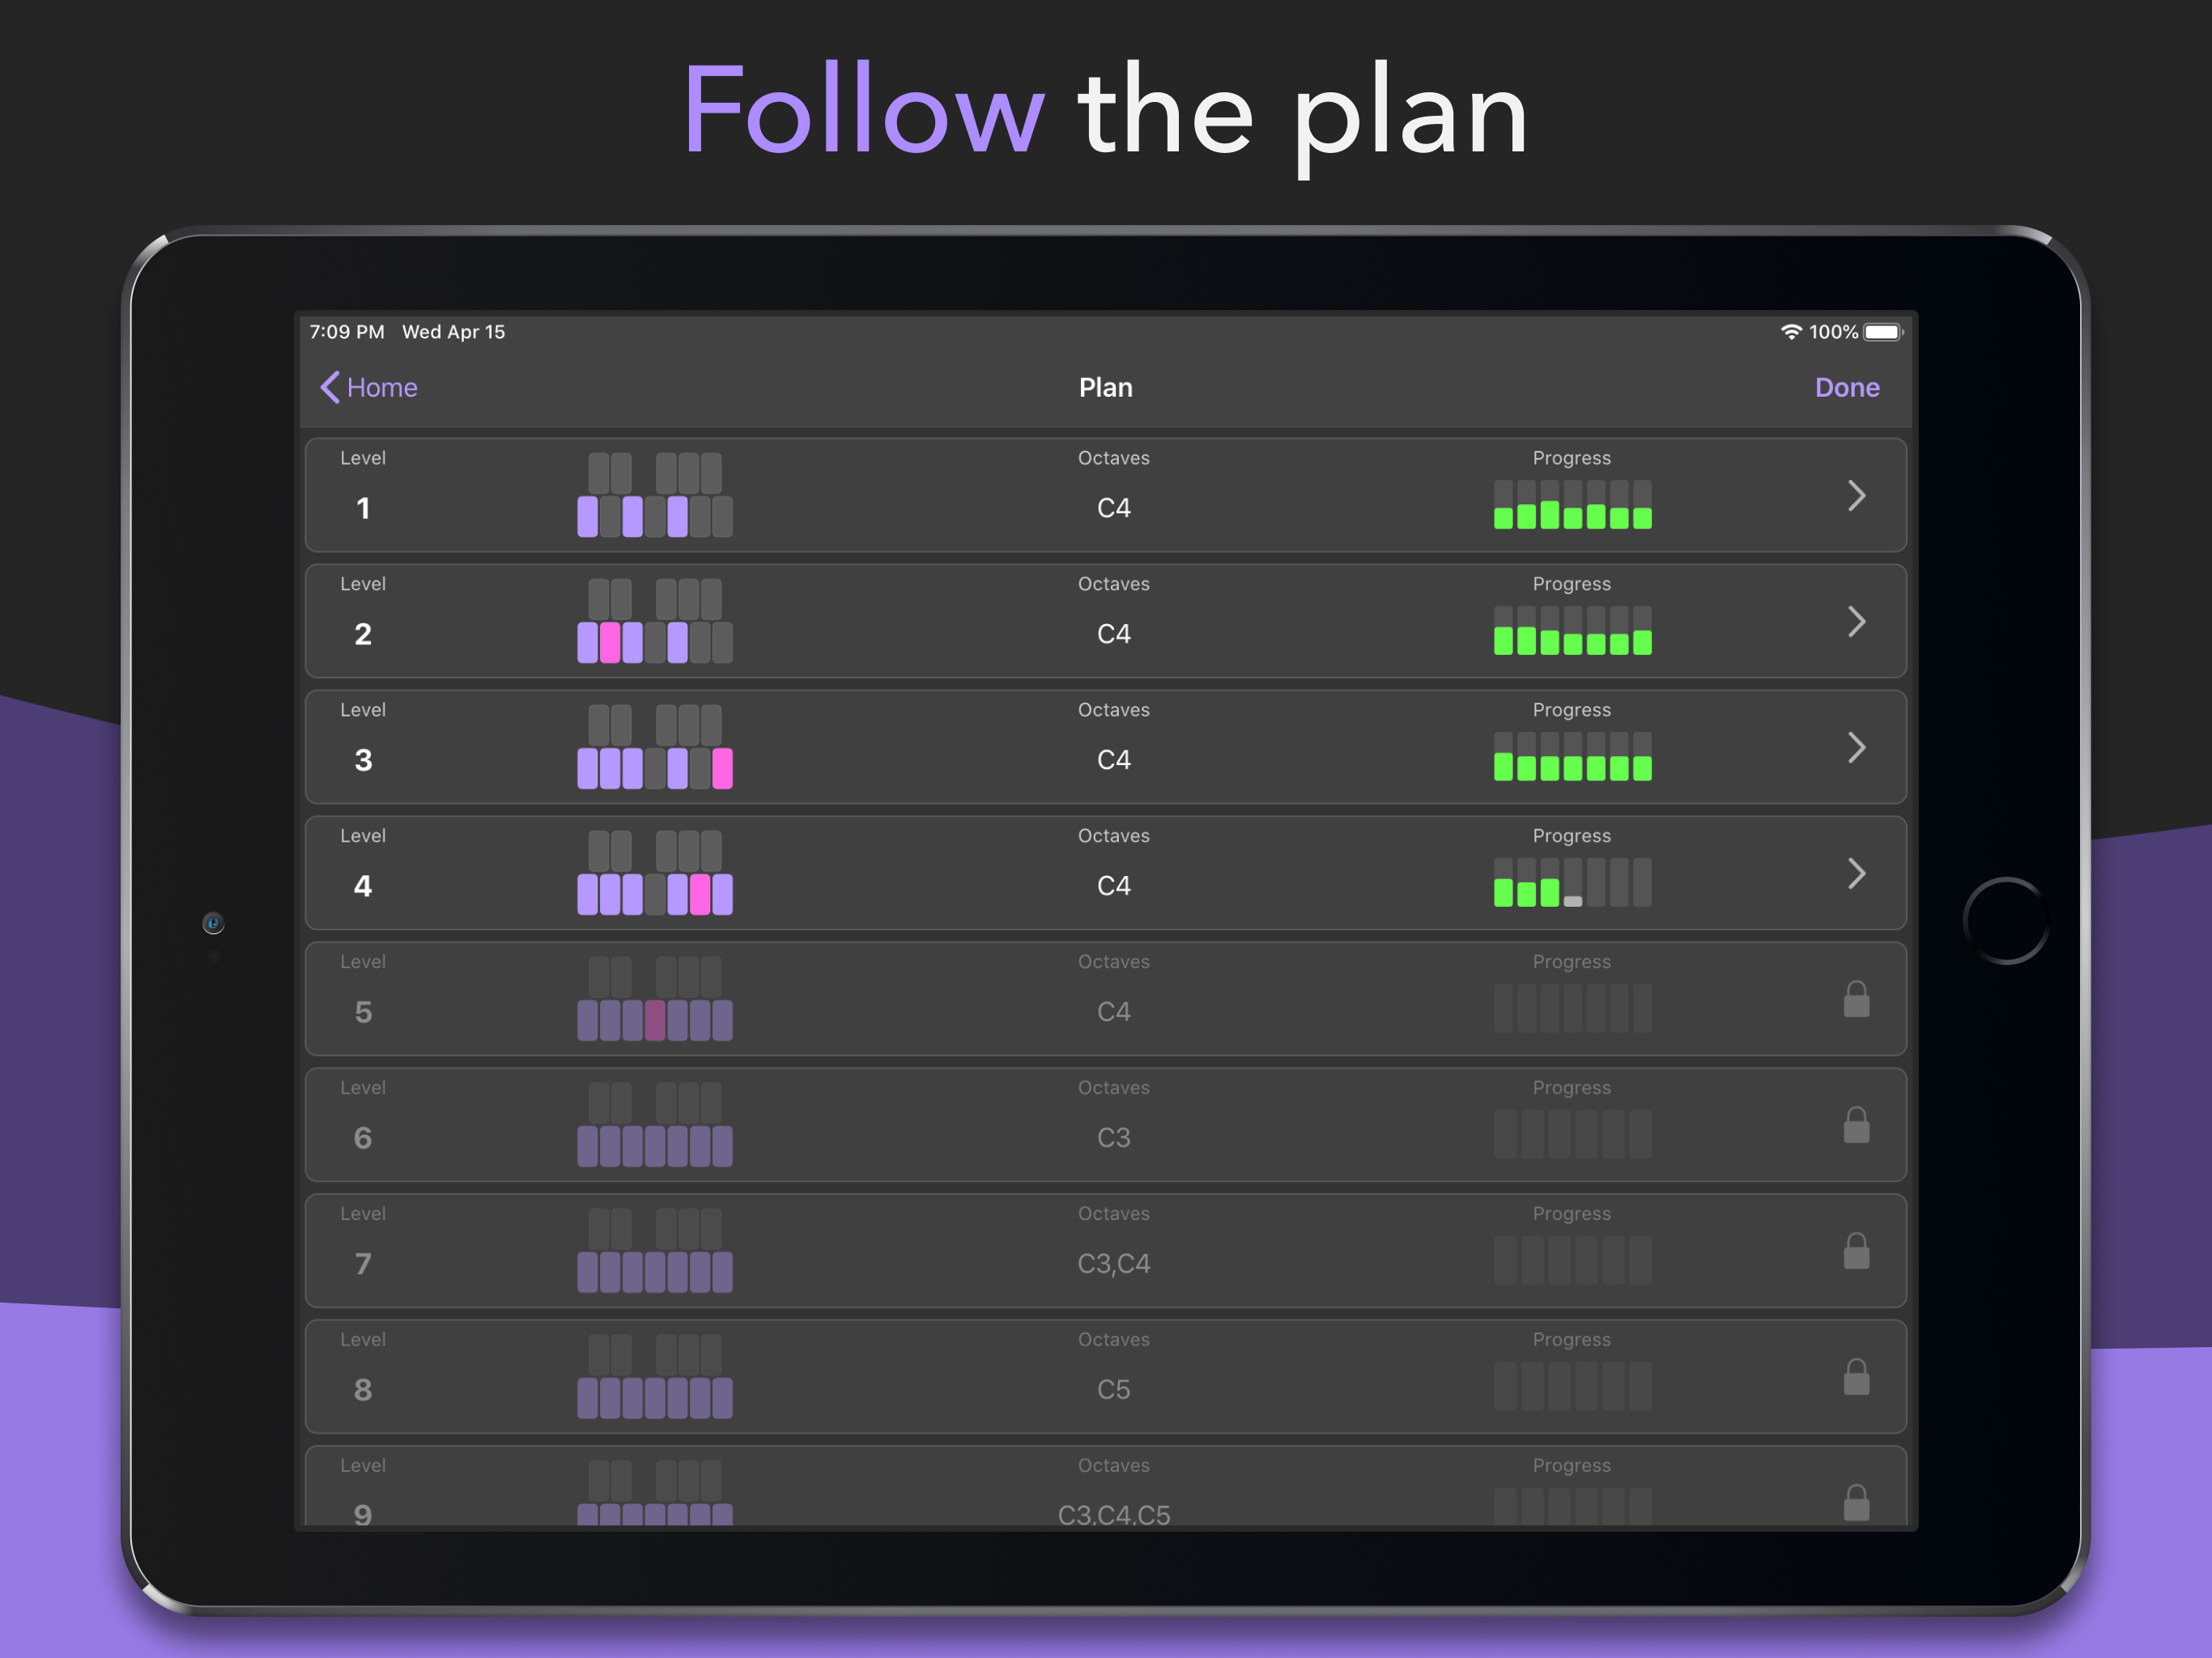Viewport: 2212px width, 1658px height.
Task: Select the Level 5 row showing octave C4
Action: click(x=1113, y=1011)
